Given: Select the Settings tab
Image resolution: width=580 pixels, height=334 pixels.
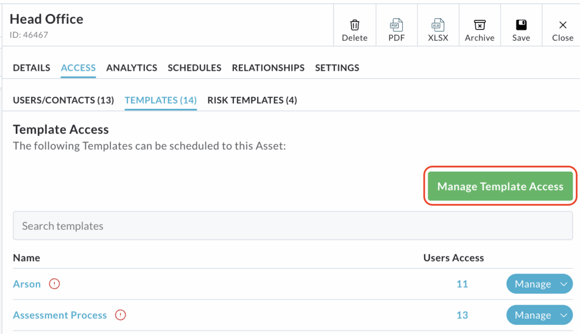Looking at the screenshot, I should [337, 67].
